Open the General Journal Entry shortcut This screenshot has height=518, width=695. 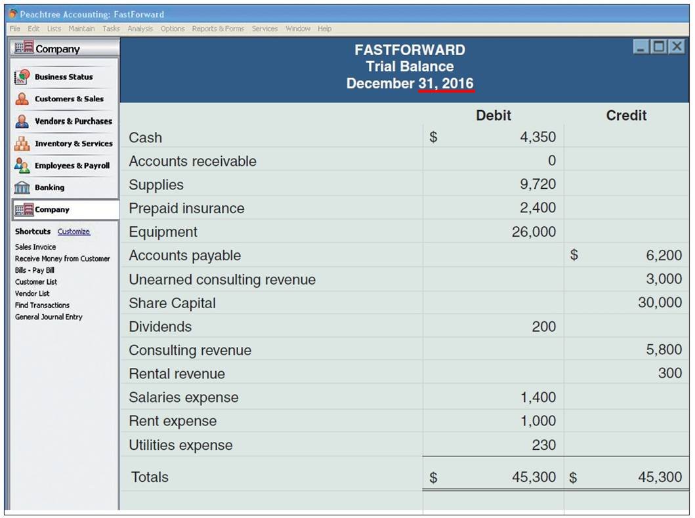49,317
